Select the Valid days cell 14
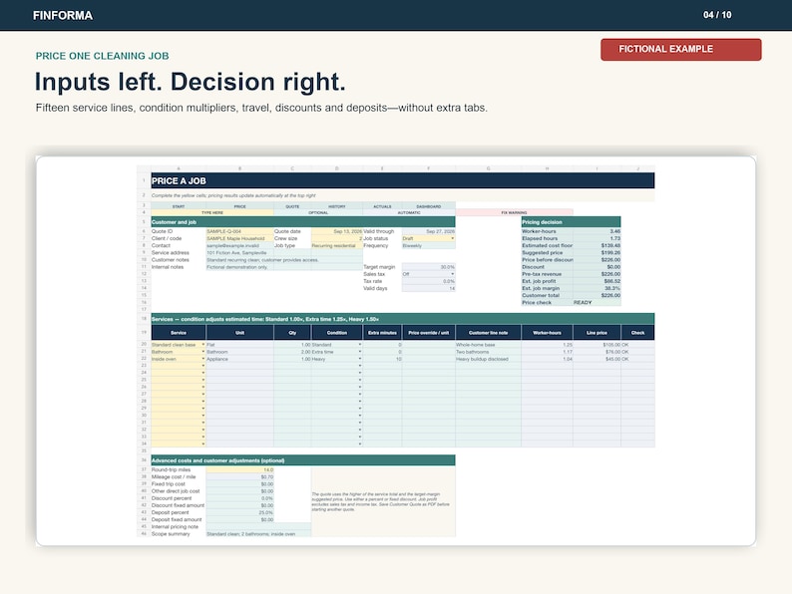Viewport: 792px width, 594px height. [x=428, y=288]
